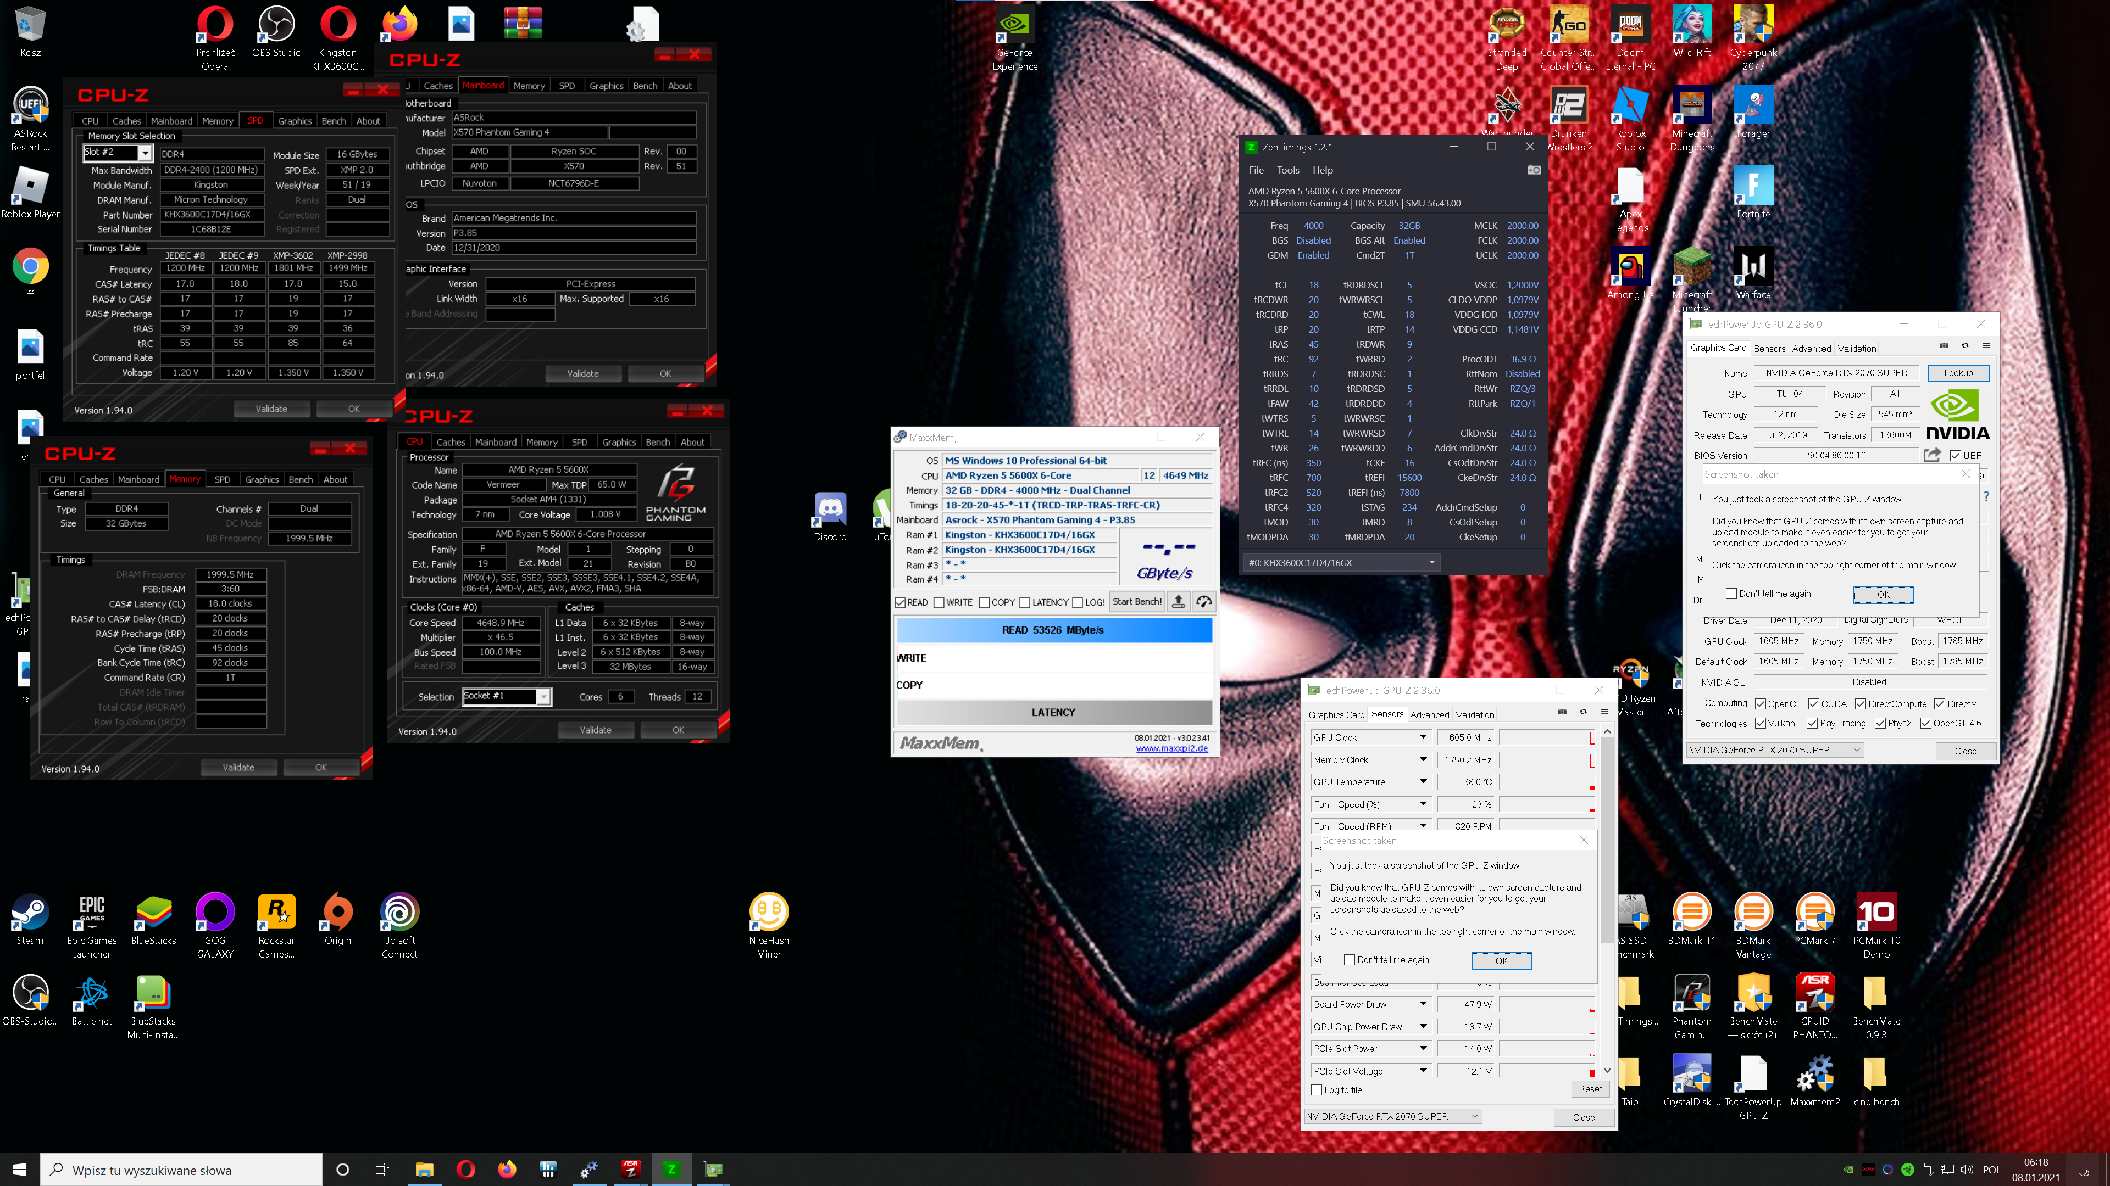Toggle the READ checkbox in MaxxMem
The height and width of the screenshot is (1186, 2110).
(x=901, y=602)
